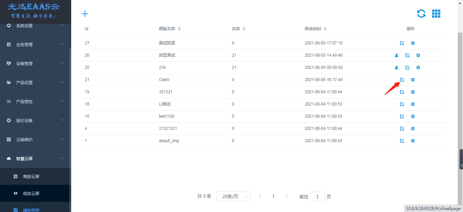Screen dimensions: 463x212
Task: Click page number 1 in pagination
Action: point(273,196)
